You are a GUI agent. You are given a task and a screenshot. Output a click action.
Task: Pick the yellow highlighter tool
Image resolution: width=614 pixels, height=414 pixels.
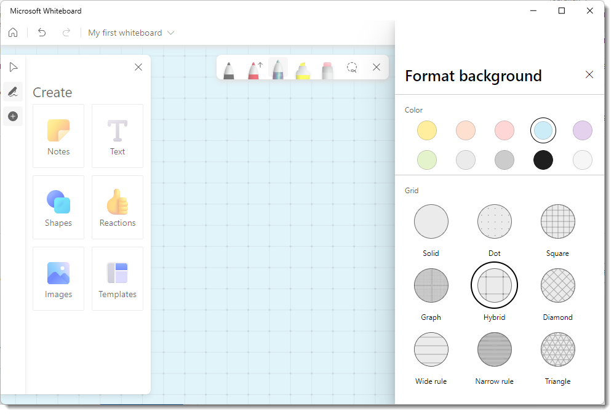coord(303,70)
